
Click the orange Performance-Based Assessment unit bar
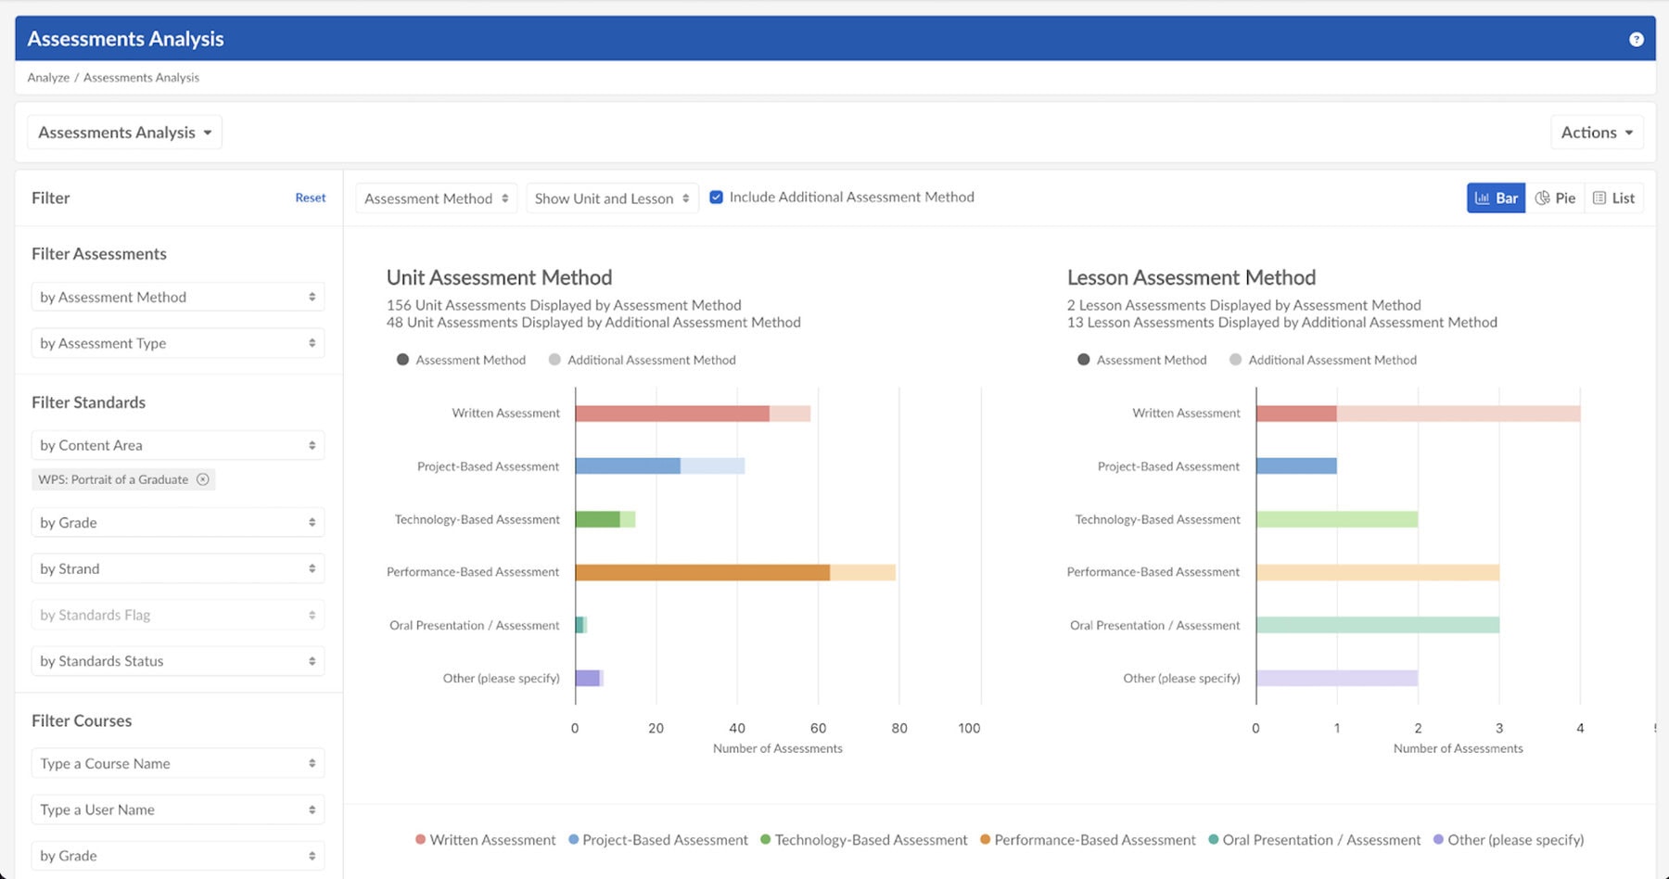click(702, 572)
